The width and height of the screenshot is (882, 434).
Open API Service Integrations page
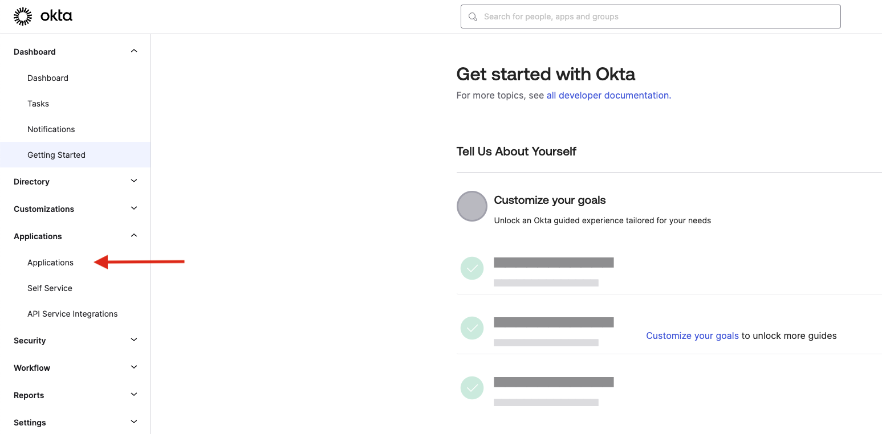[72, 314]
